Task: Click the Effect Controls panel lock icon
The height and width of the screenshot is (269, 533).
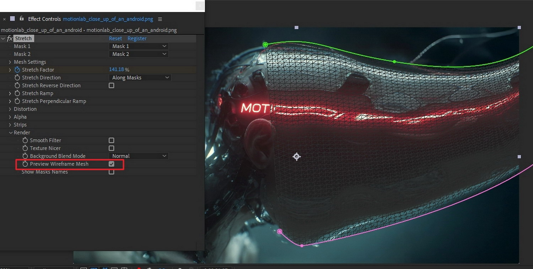Action: [x=21, y=18]
